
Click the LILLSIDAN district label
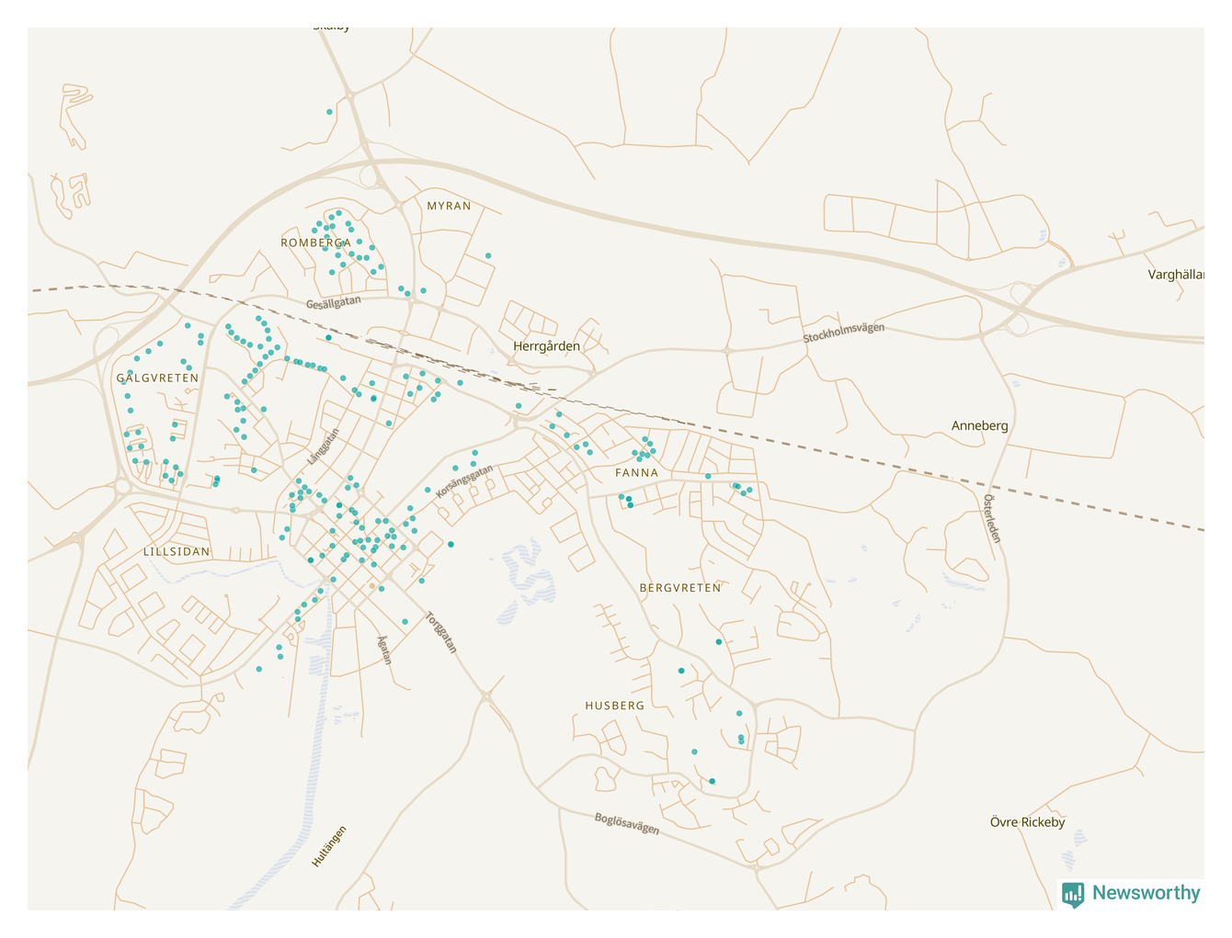pos(177,552)
